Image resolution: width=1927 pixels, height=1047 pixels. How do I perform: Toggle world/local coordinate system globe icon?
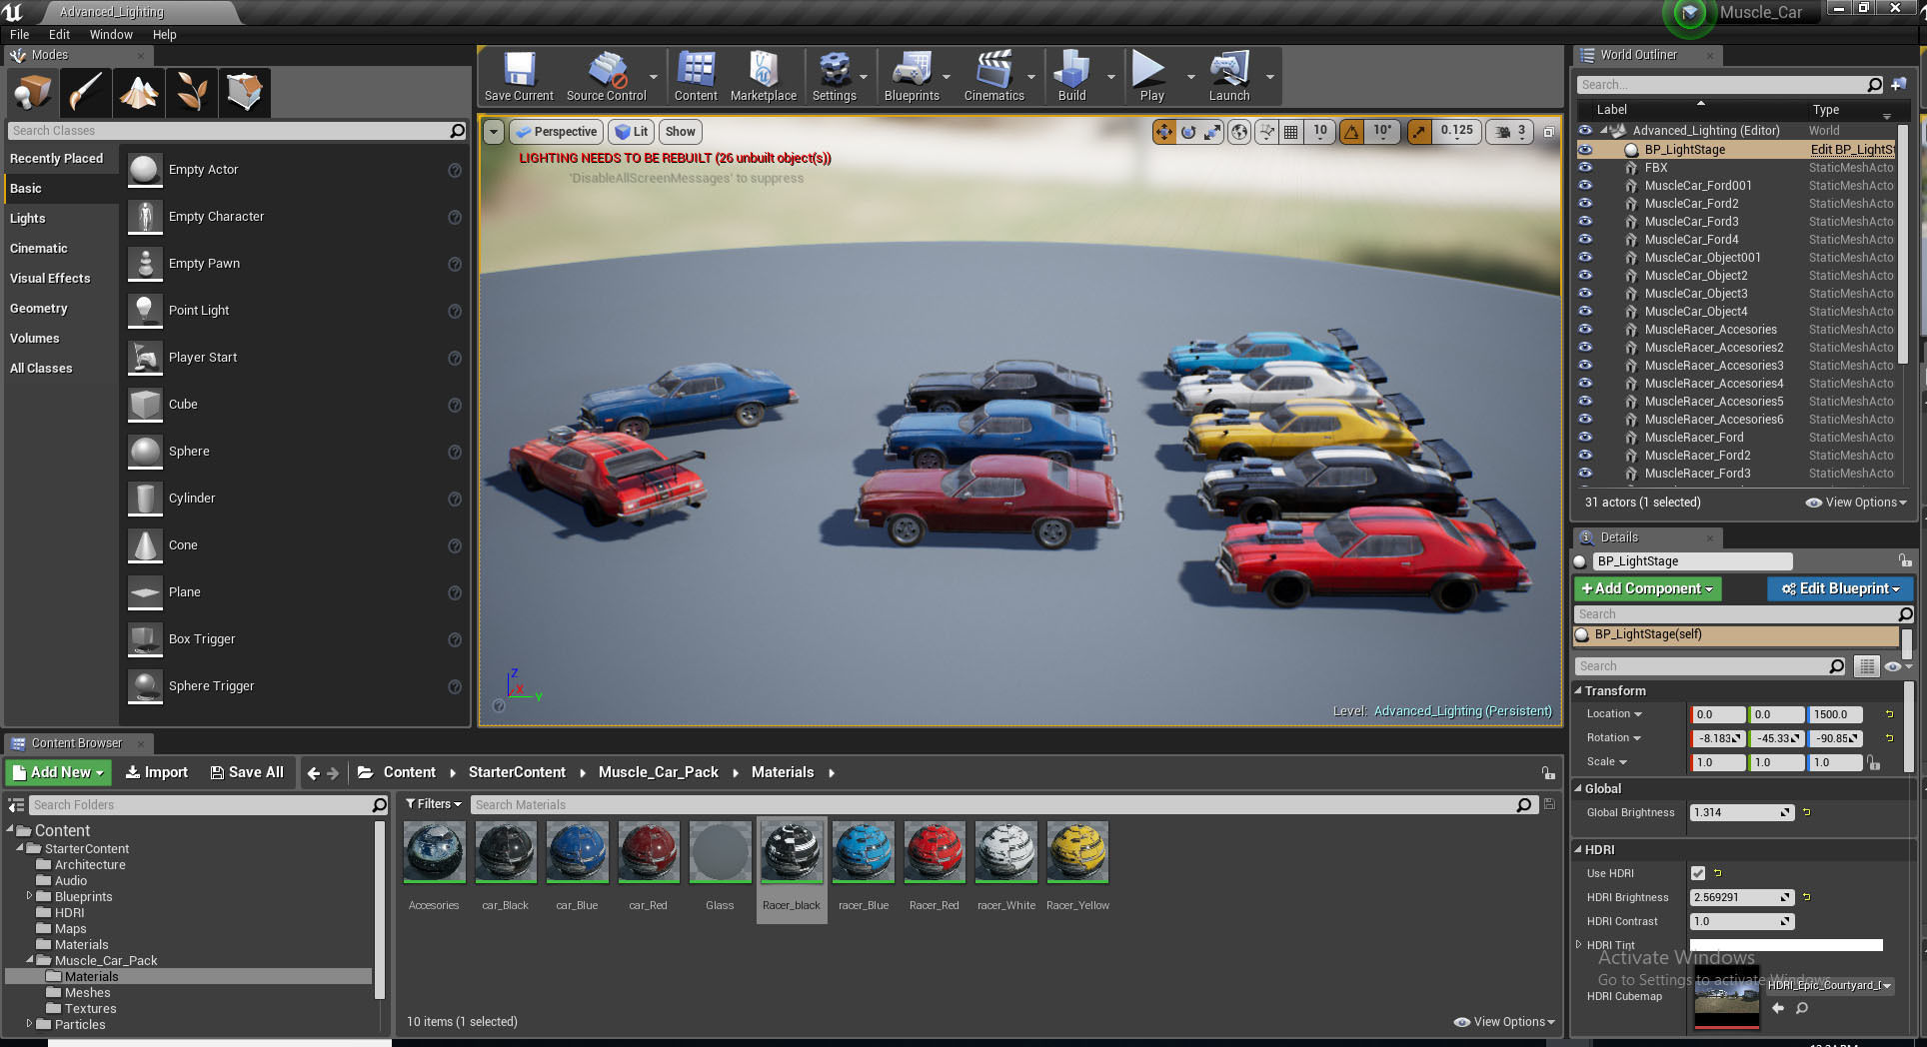coord(1239,131)
